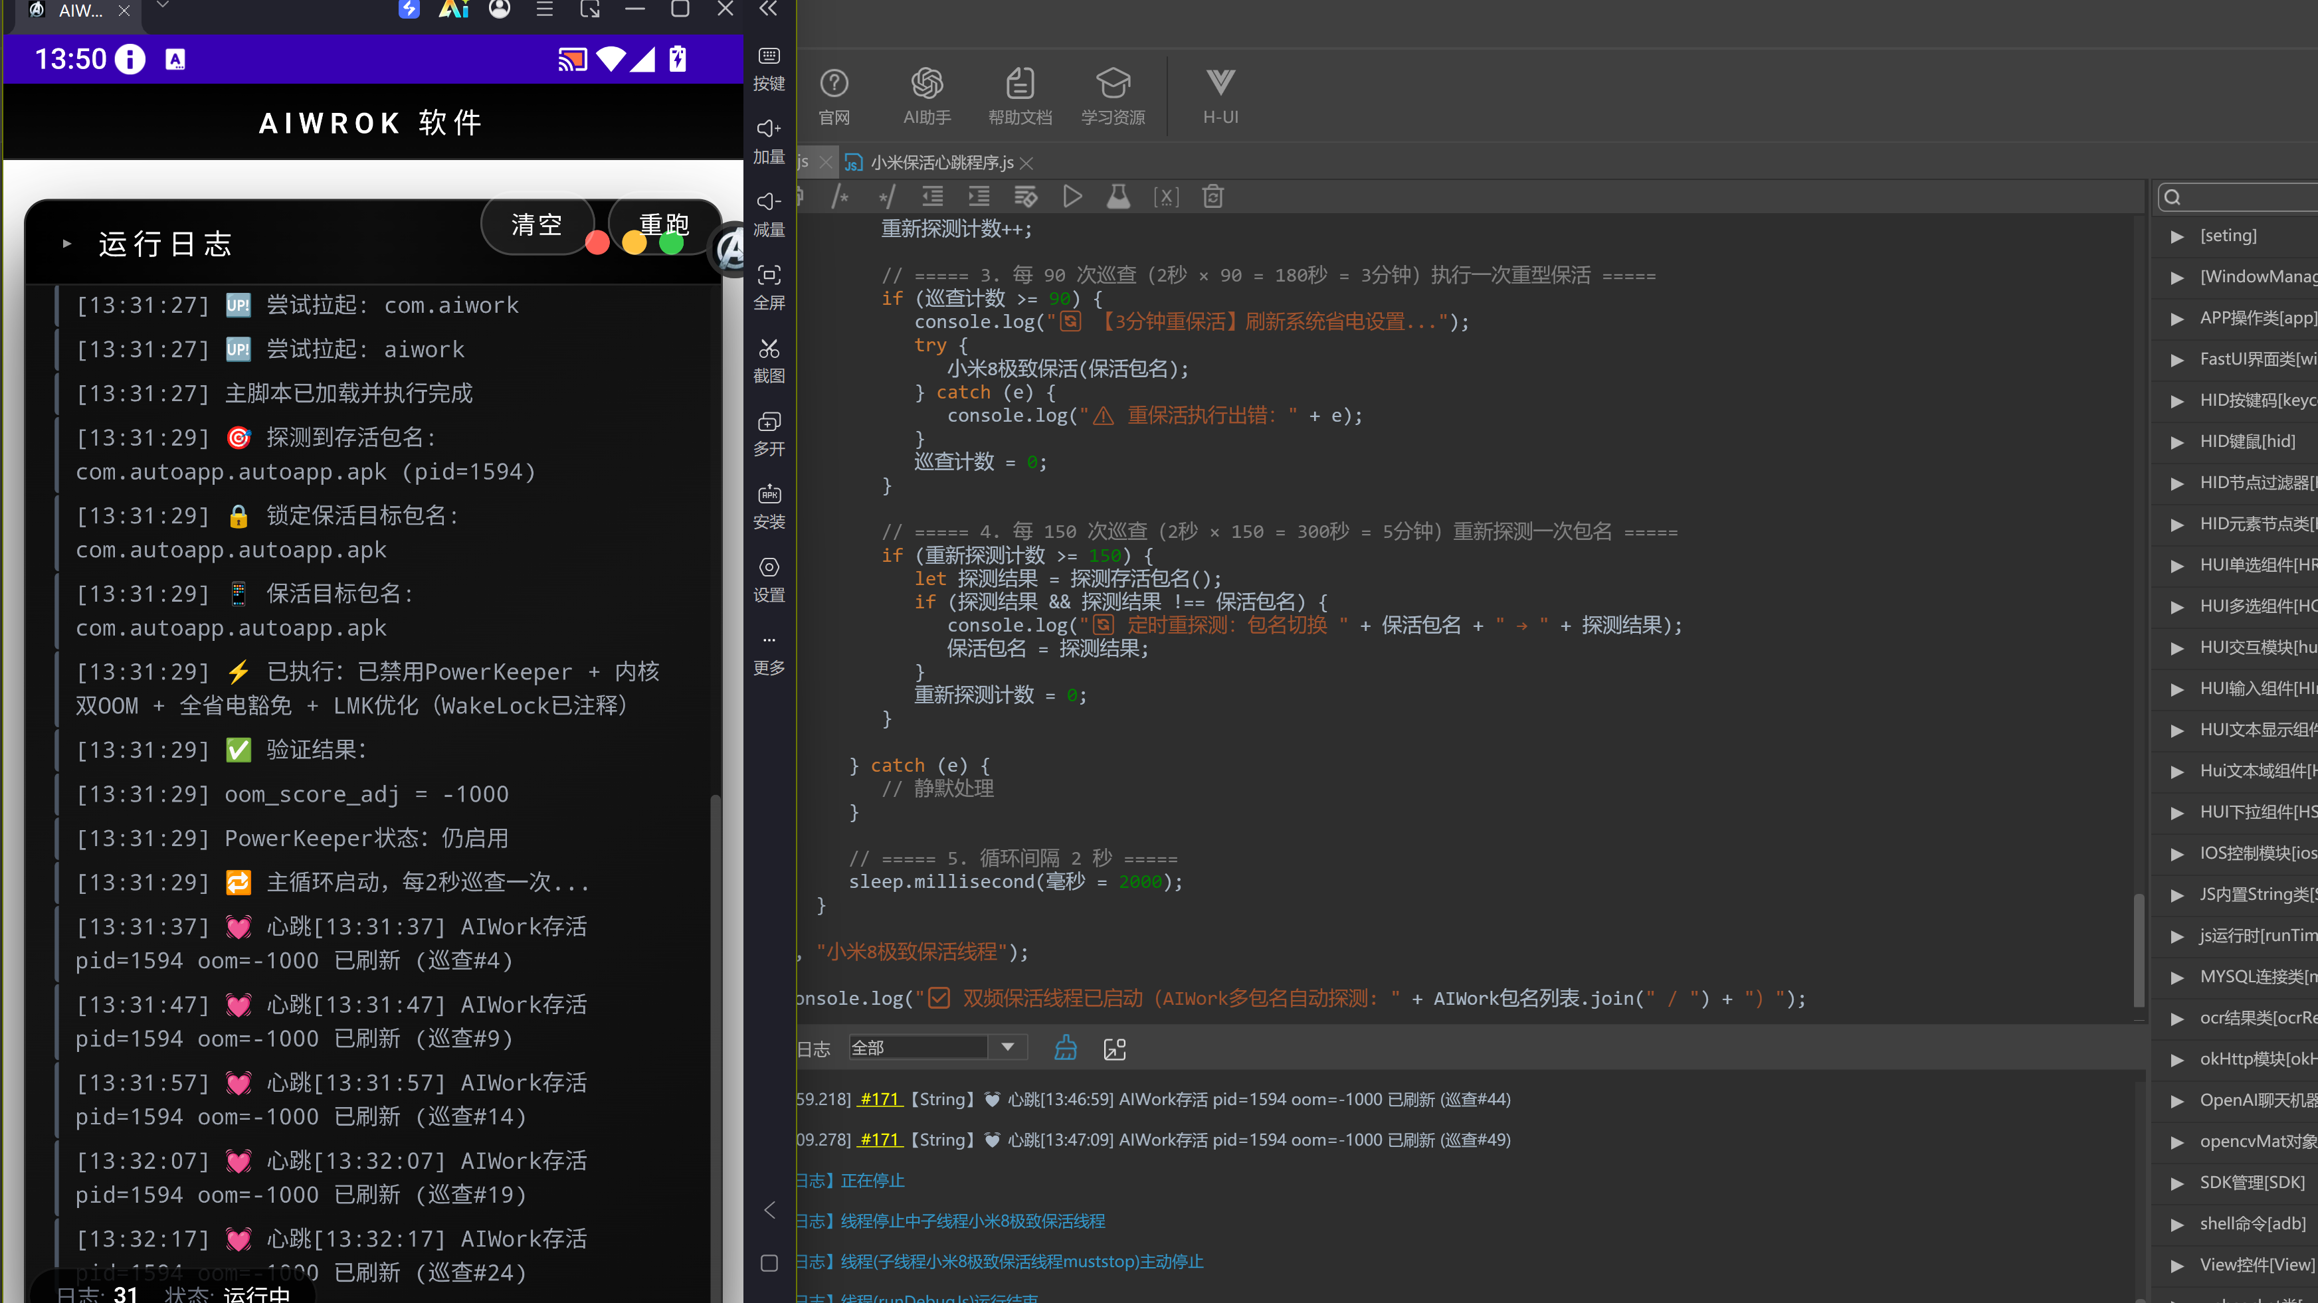Decrease indent of code

click(x=932, y=197)
